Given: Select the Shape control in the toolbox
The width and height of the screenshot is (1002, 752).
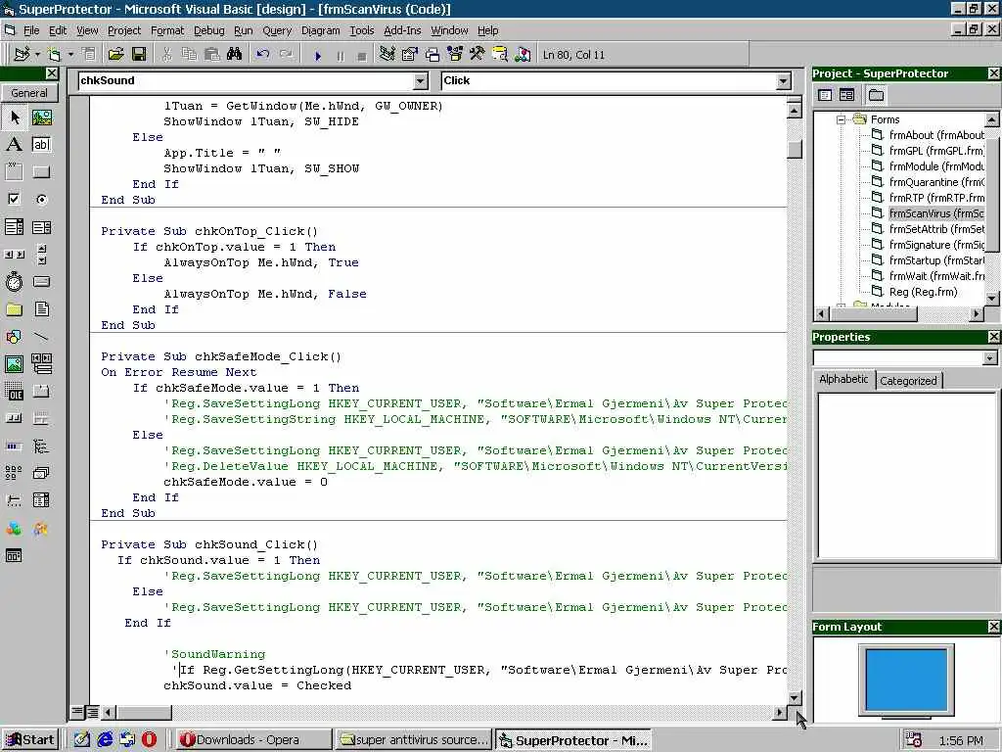Looking at the screenshot, I should pyautogui.click(x=14, y=337).
